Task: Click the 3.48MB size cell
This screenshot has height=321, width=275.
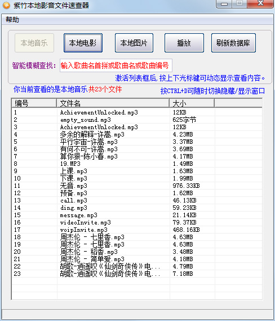Action: (x=183, y=252)
